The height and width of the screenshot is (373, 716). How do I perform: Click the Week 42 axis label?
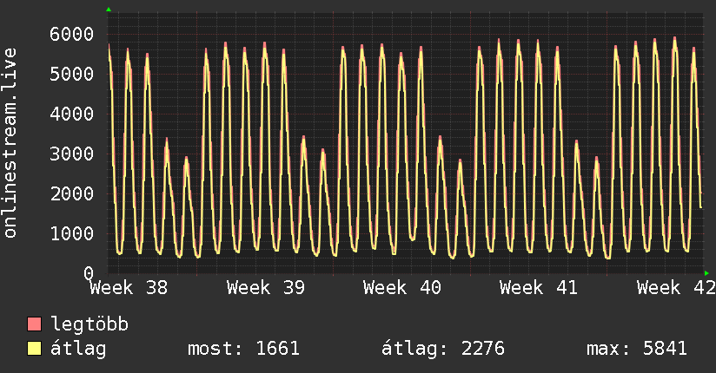(x=676, y=288)
